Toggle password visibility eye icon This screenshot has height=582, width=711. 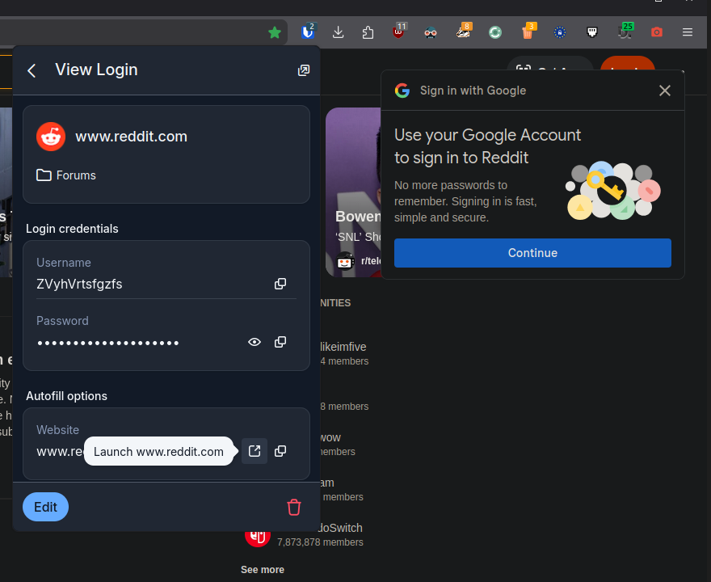point(255,342)
